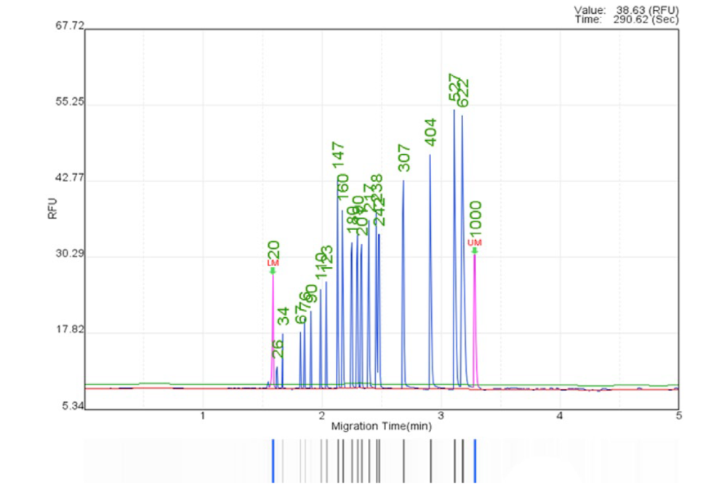Click the Time (Sec) readout
Image resolution: width=727 pixels, height=484 pixels.
pyautogui.click(x=626, y=20)
